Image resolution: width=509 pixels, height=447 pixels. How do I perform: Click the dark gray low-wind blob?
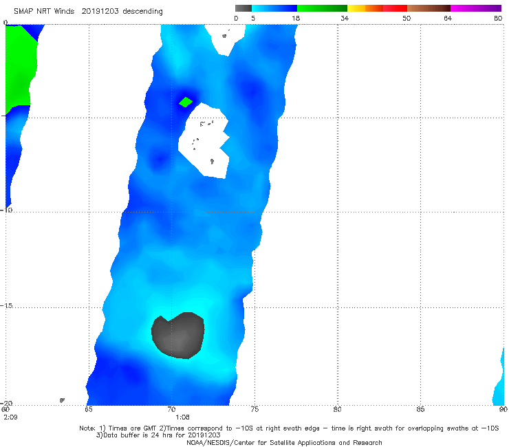point(178,336)
